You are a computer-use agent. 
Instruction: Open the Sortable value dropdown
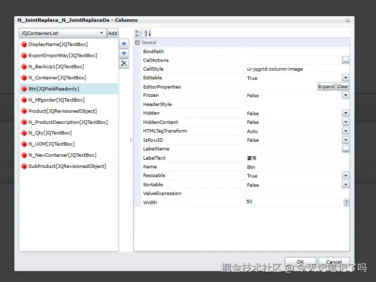pyautogui.click(x=346, y=184)
